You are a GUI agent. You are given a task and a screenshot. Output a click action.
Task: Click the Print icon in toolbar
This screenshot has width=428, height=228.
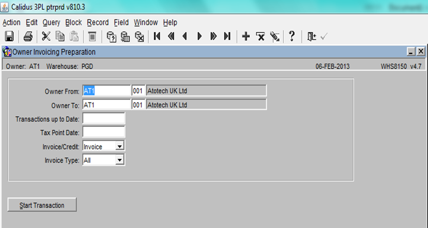tap(28, 36)
